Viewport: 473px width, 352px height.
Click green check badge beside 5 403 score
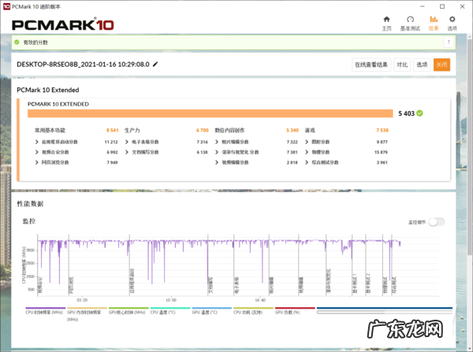[420, 113]
